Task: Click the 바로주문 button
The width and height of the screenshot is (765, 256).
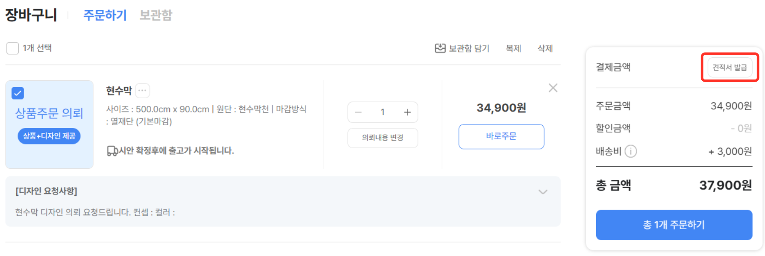Action: 501,136
